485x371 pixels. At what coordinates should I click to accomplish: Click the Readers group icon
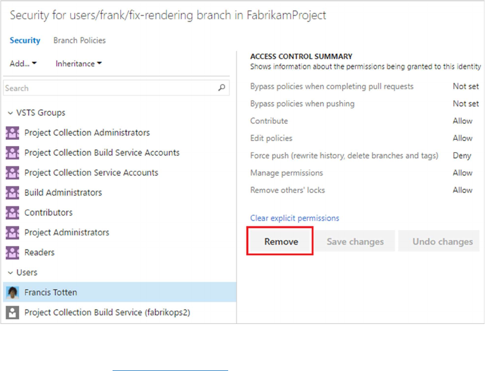[x=12, y=252]
